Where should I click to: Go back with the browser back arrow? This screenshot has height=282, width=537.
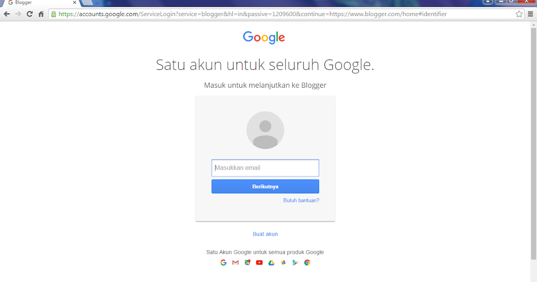coord(7,14)
